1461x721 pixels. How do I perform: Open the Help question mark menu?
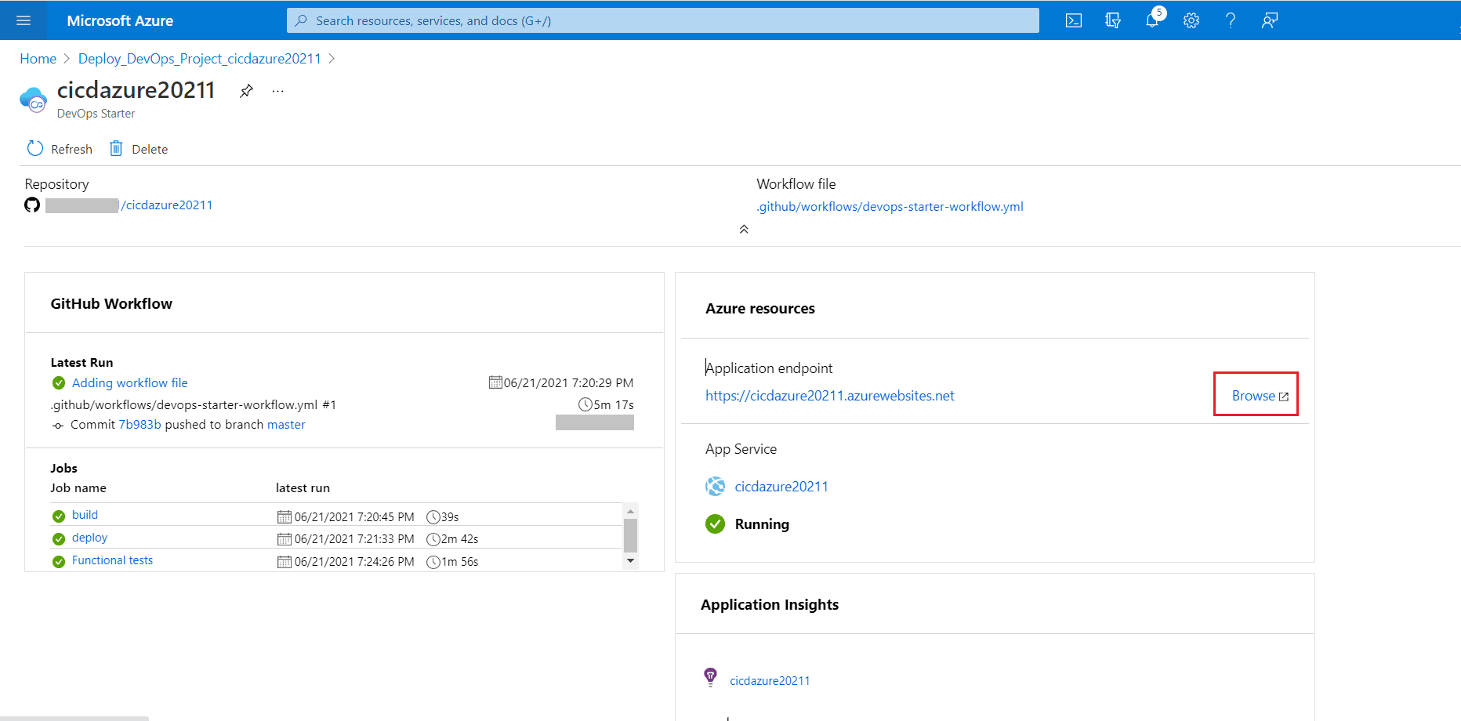(x=1230, y=20)
